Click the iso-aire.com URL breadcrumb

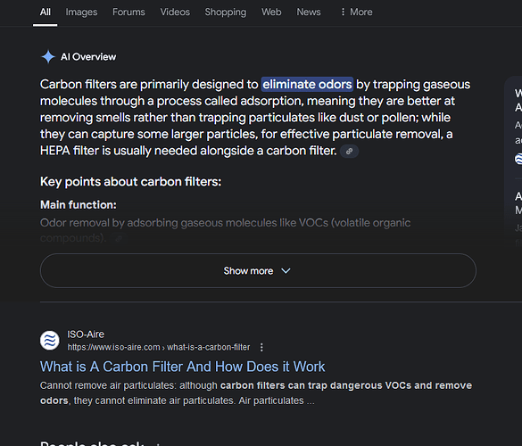coord(159,347)
